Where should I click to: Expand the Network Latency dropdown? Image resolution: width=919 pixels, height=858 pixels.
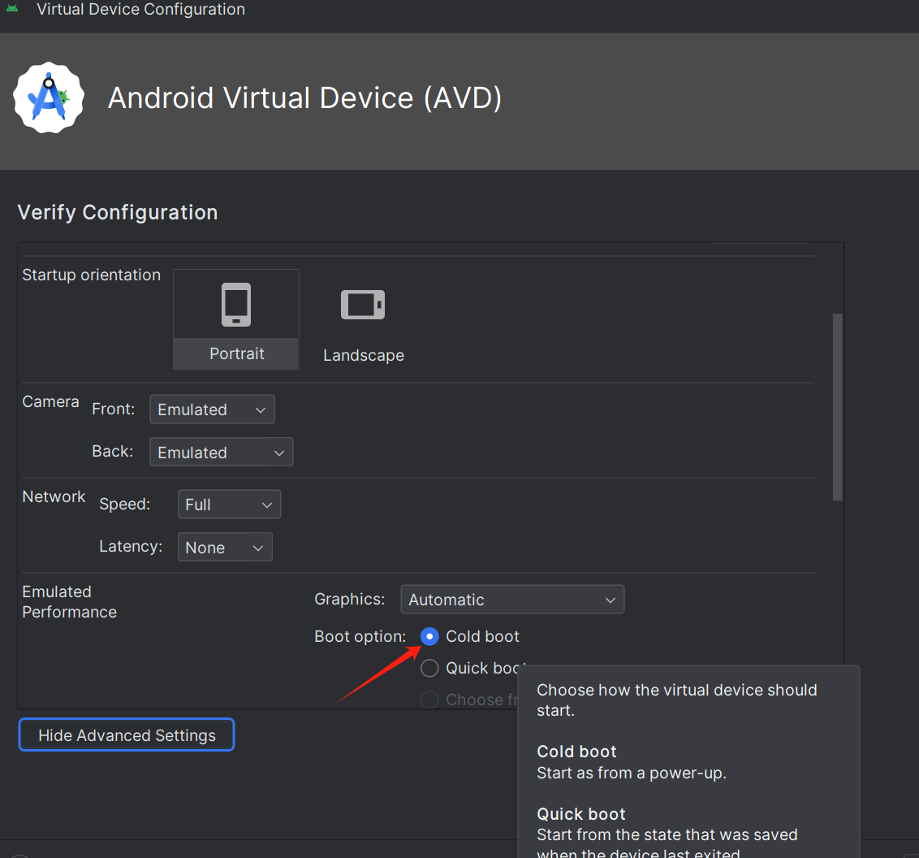pyautogui.click(x=225, y=548)
